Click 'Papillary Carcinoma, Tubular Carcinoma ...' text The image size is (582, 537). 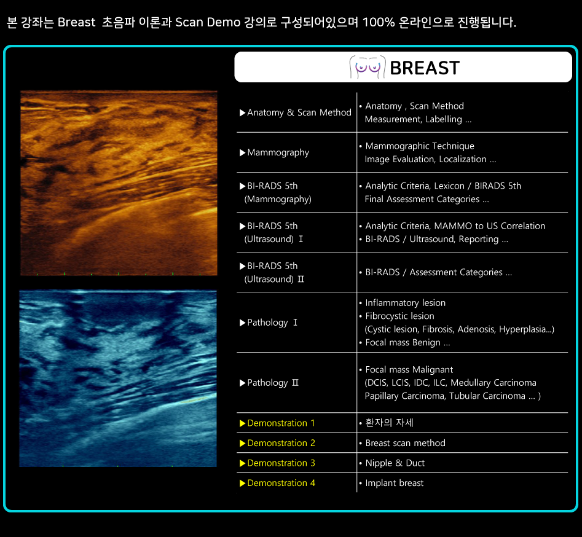click(450, 396)
